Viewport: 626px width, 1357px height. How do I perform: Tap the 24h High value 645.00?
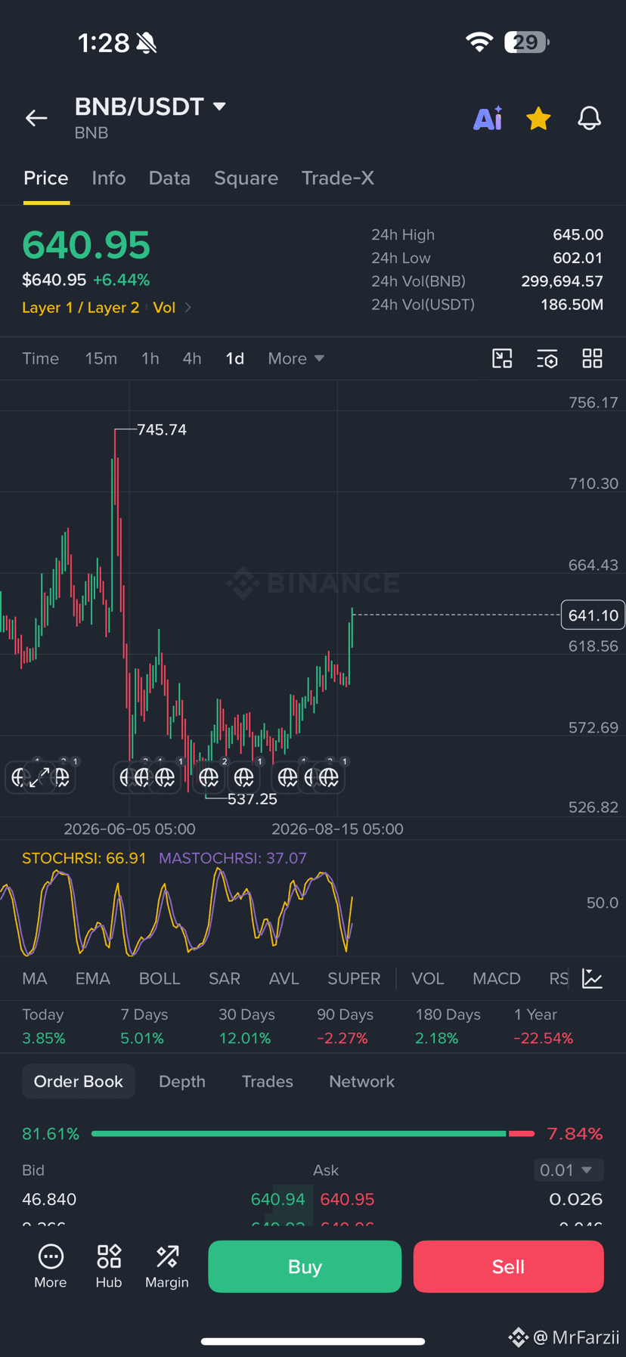click(578, 235)
